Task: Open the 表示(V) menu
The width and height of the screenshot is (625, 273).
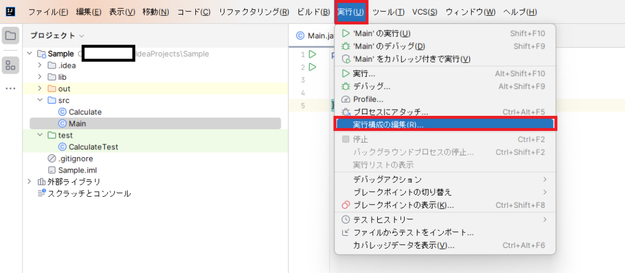Action: point(122,12)
